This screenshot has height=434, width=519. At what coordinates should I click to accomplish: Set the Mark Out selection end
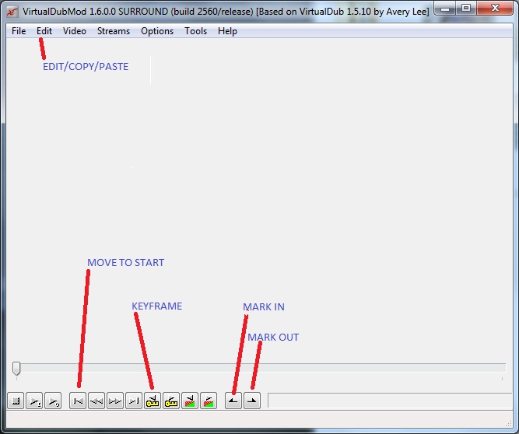coord(252,401)
